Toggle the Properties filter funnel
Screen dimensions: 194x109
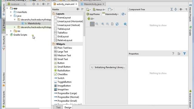[184, 54]
